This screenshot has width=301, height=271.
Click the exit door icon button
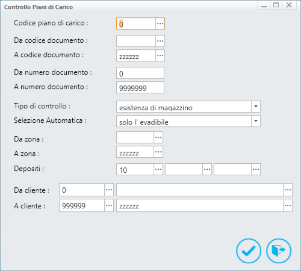coord(279,251)
